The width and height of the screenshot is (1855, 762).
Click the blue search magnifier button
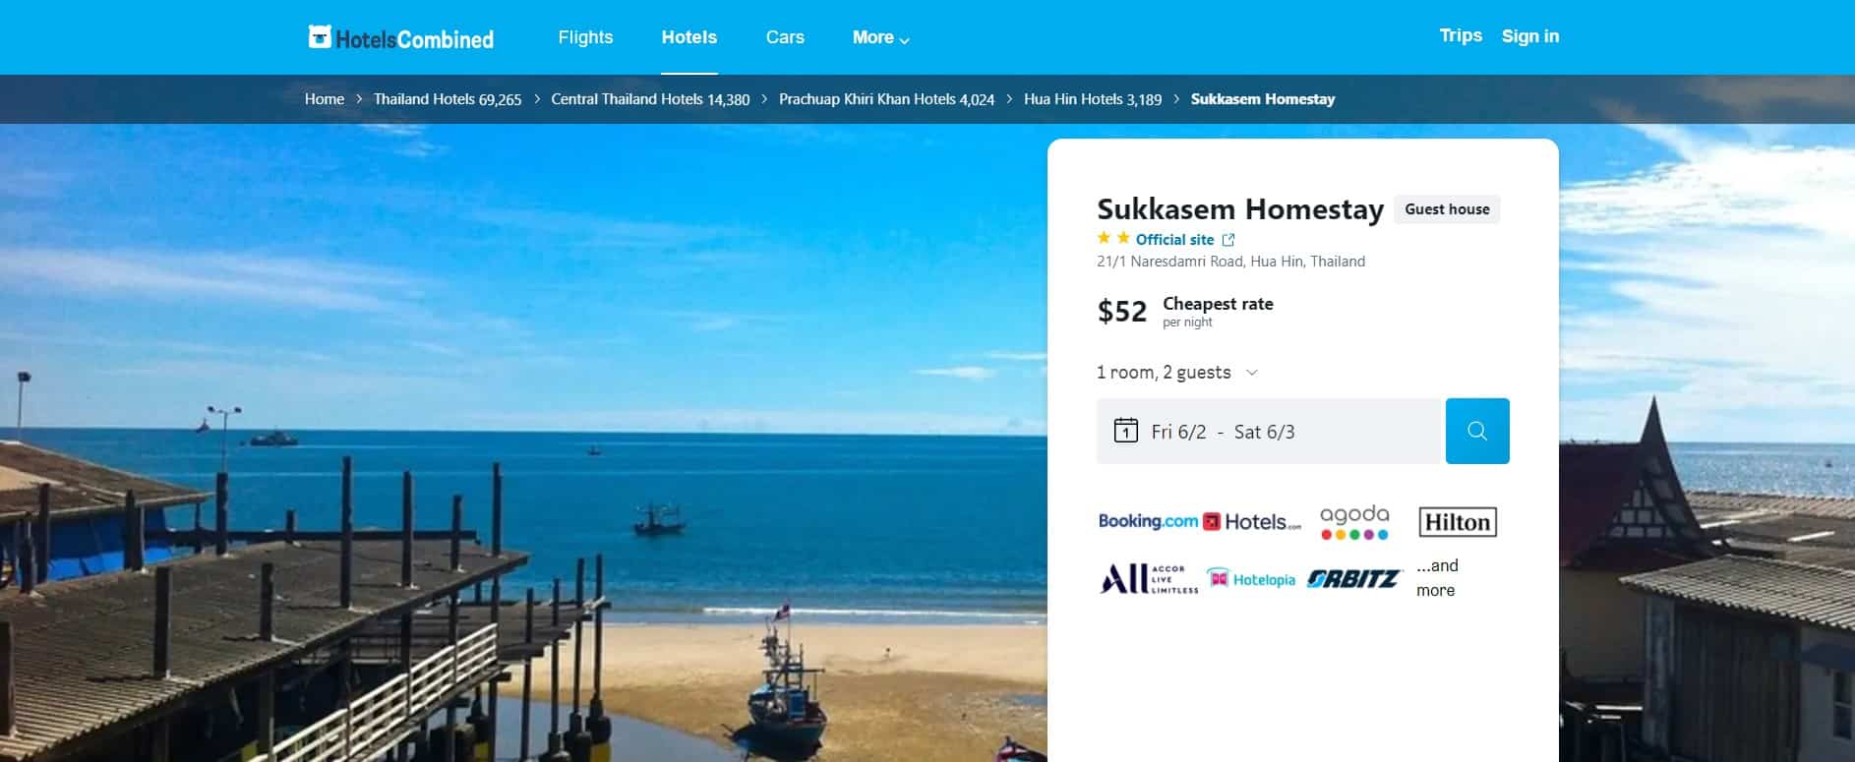coord(1477,431)
